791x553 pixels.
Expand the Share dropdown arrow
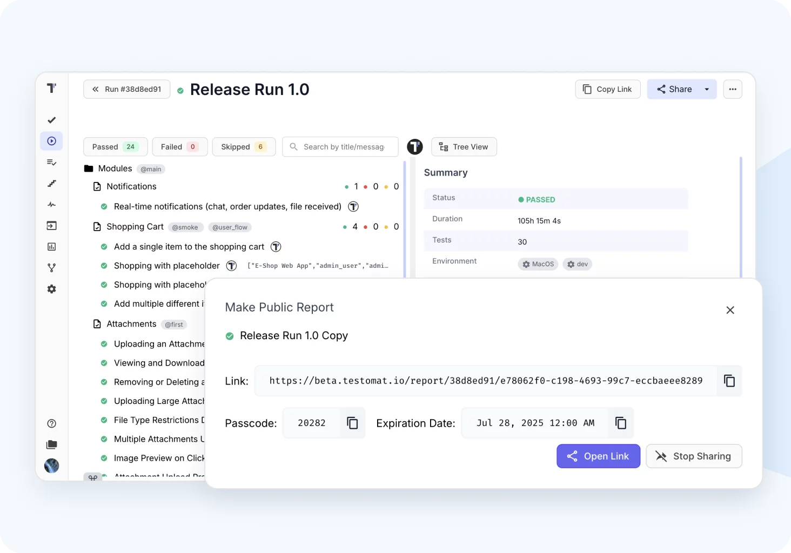pyautogui.click(x=707, y=89)
